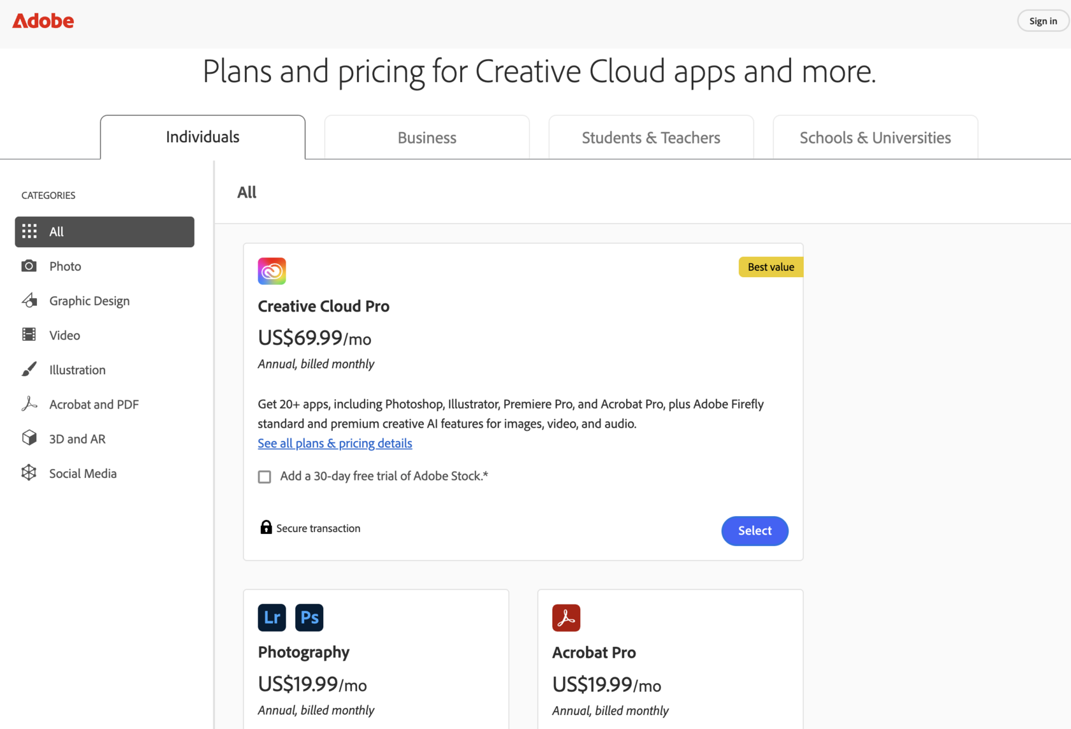Filter by Graphic Design category
Screen dimensions: 1071x729
[x=89, y=301]
